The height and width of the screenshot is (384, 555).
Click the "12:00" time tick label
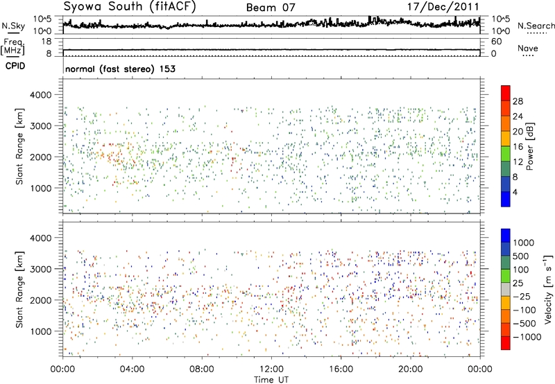pyautogui.click(x=271, y=369)
